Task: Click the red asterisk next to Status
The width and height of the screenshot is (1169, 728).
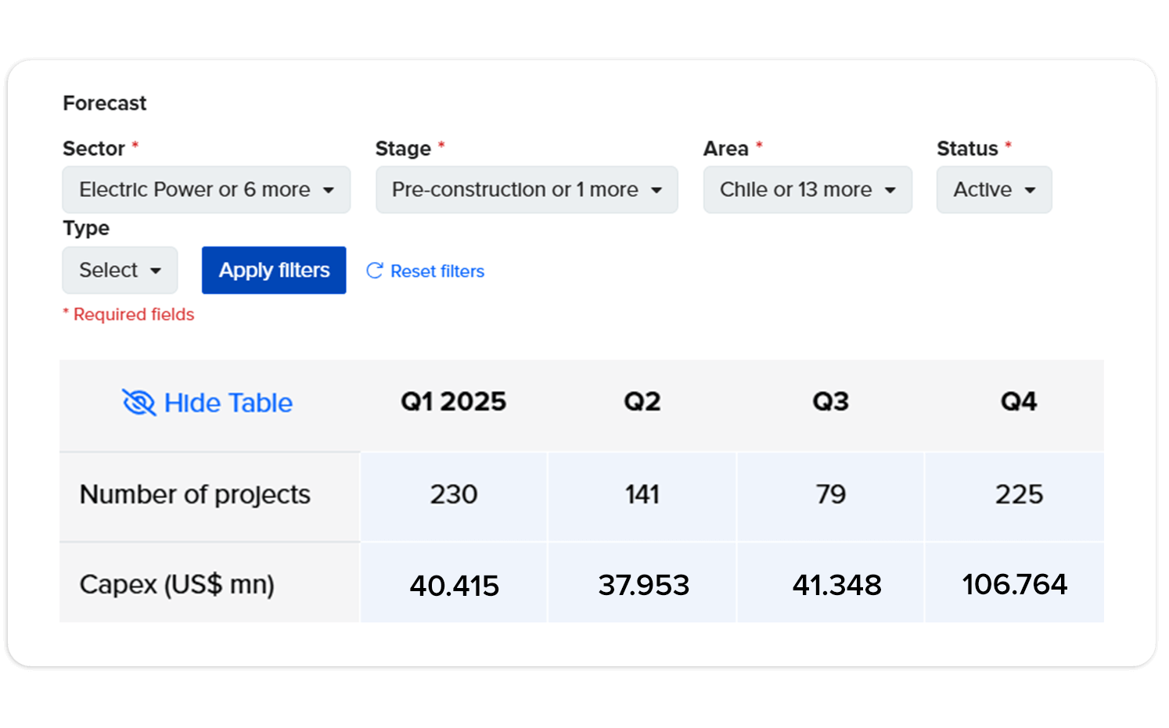Action: 1007,144
